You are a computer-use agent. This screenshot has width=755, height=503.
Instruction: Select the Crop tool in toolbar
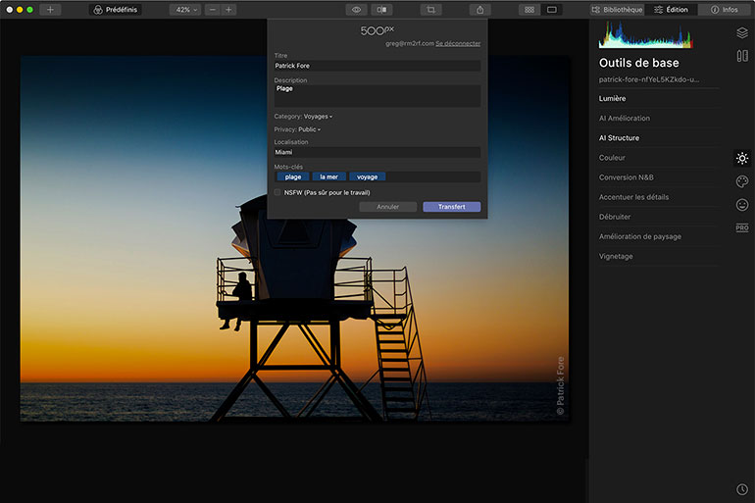tap(430, 10)
